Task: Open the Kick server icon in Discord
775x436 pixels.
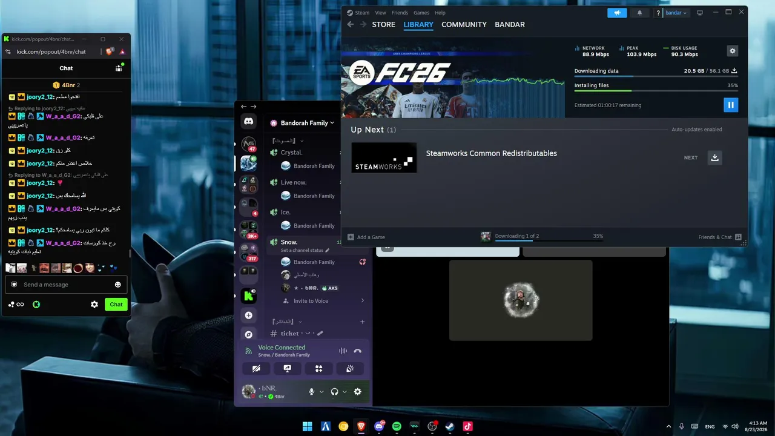Action: click(x=249, y=296)
